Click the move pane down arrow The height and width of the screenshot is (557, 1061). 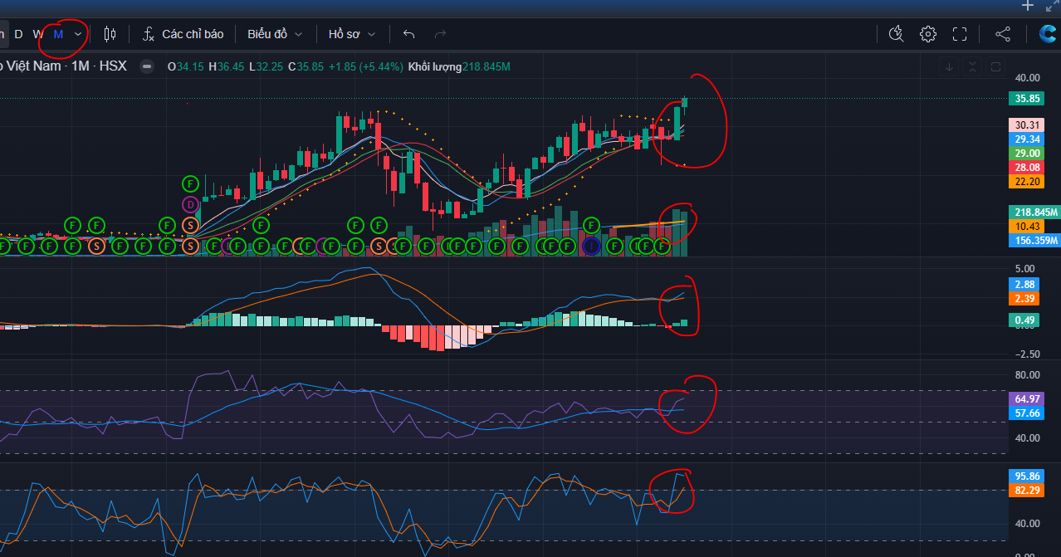pos(950,66)
